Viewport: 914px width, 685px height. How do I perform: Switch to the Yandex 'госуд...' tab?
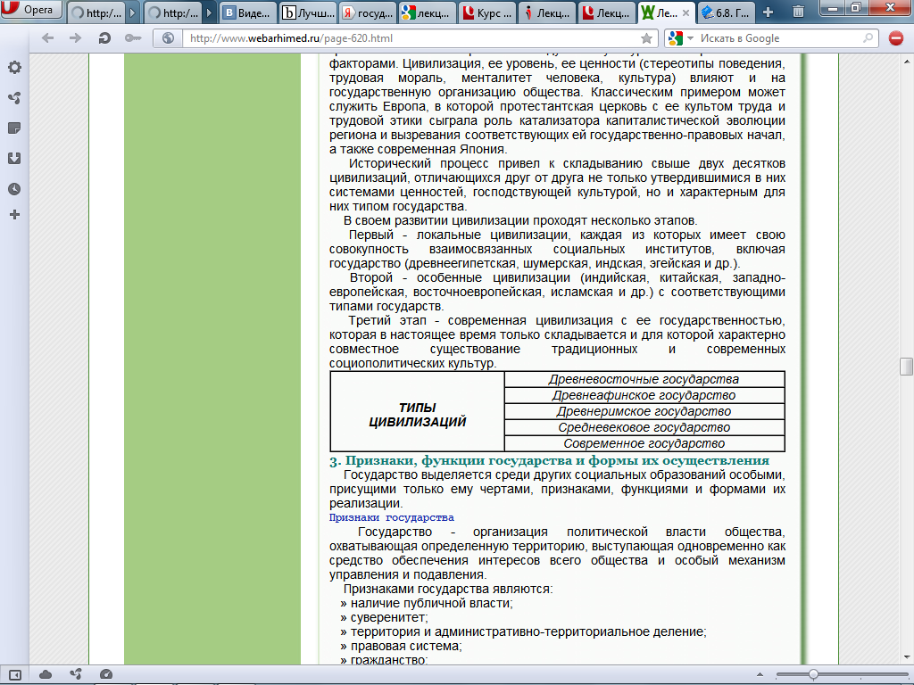(367, 12)
